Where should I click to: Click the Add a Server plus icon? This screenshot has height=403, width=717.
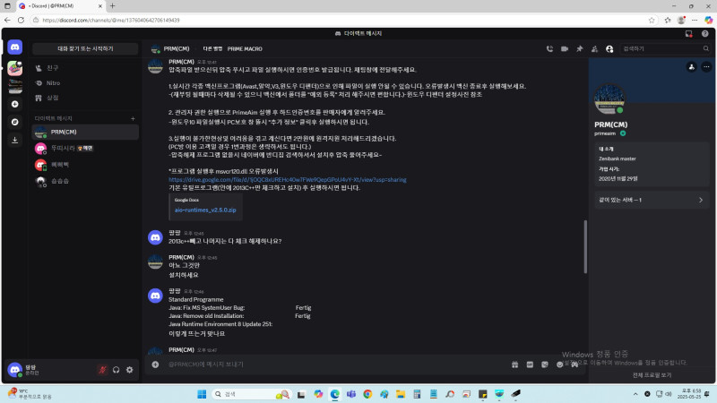pos(15,104)
